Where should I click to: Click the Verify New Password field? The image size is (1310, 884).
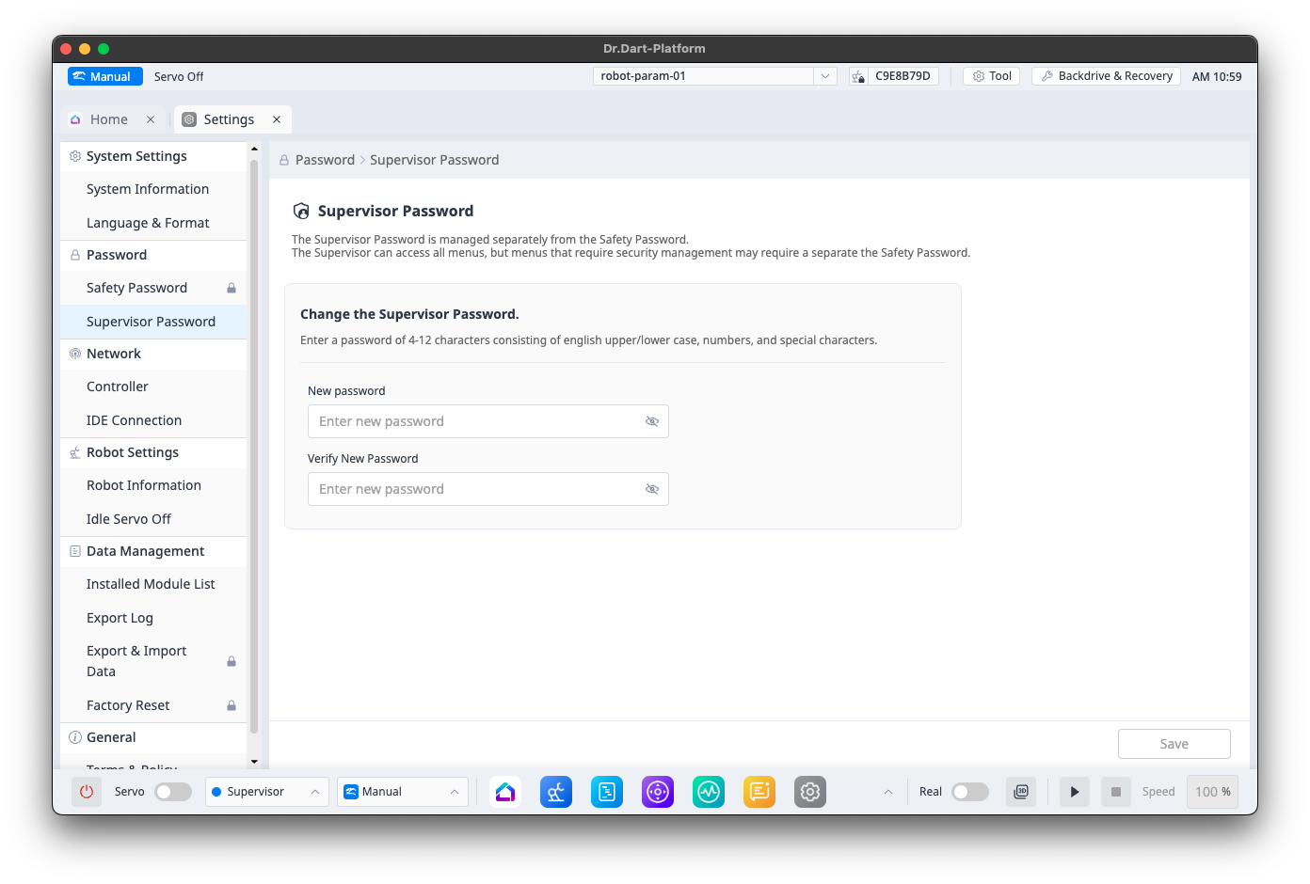(x=475, y=489)
